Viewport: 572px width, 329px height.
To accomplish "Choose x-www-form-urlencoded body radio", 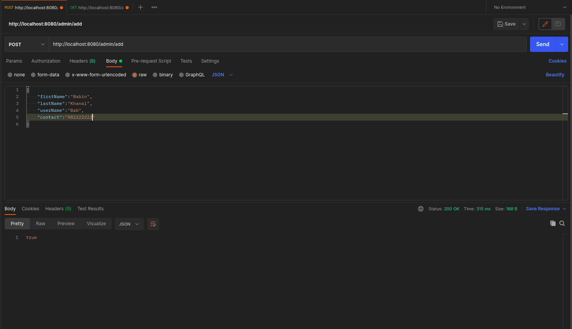I will click(68, 75).
